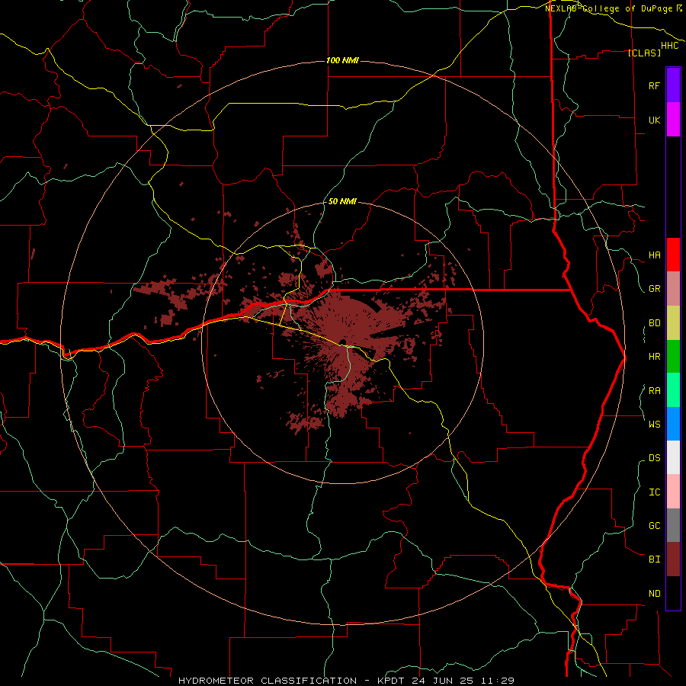686x686 pixels.
Task: Click the GR legend label
Action: click(654, 289)
